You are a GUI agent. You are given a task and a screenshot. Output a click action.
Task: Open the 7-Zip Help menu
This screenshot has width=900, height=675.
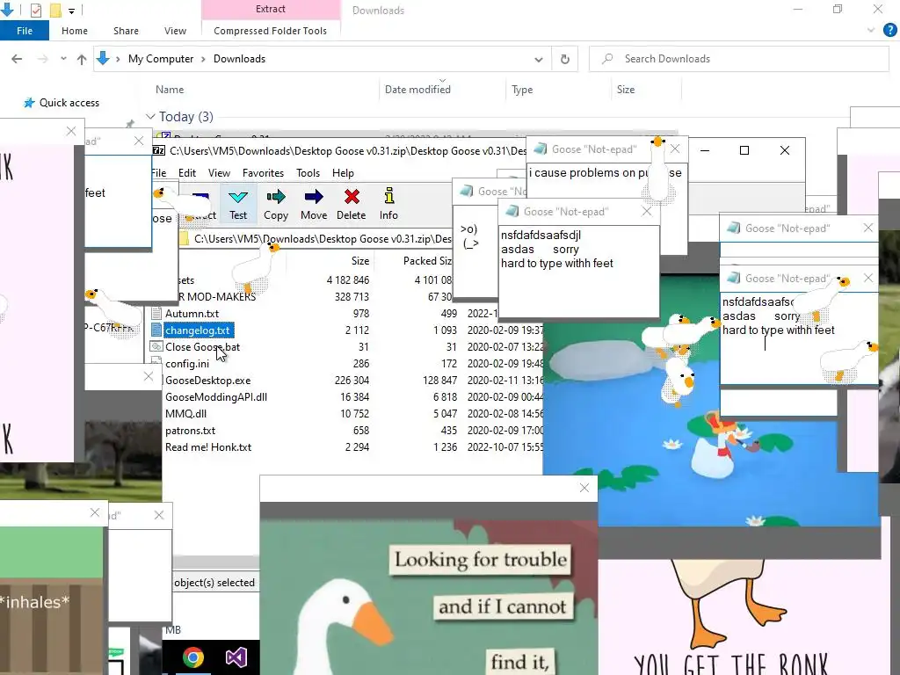(x=343, y=173)
